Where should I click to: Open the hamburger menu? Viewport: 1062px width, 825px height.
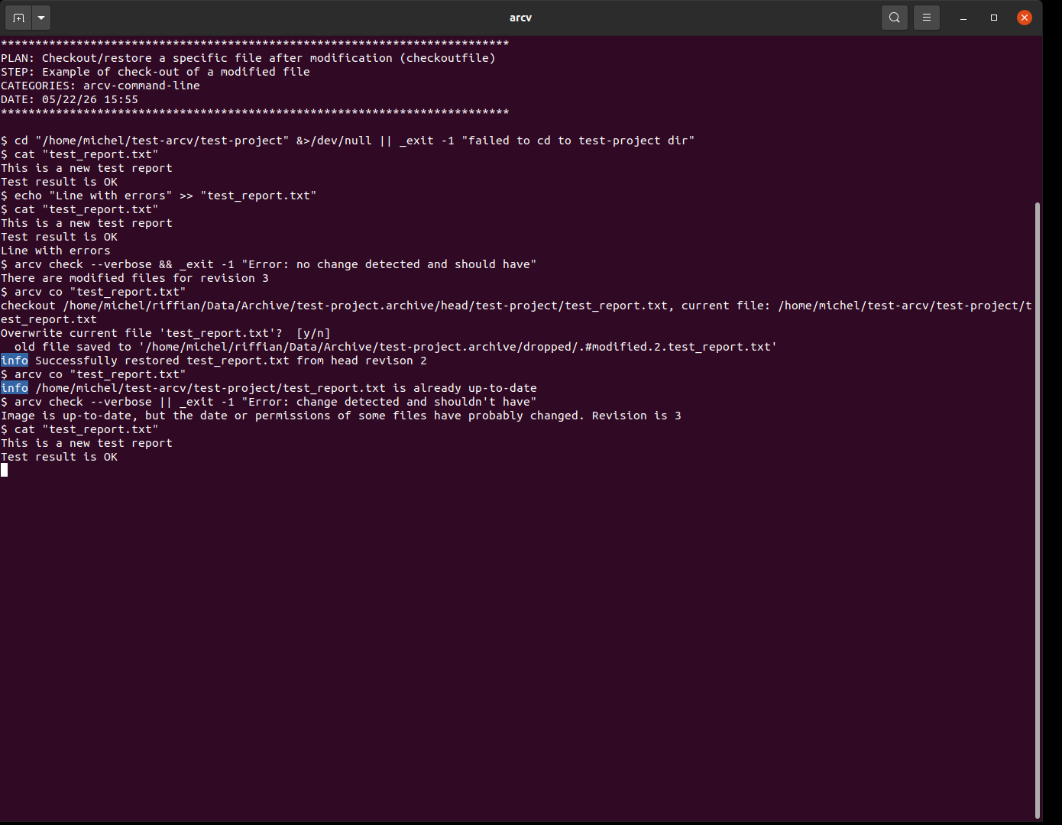[x=927, y=18]
